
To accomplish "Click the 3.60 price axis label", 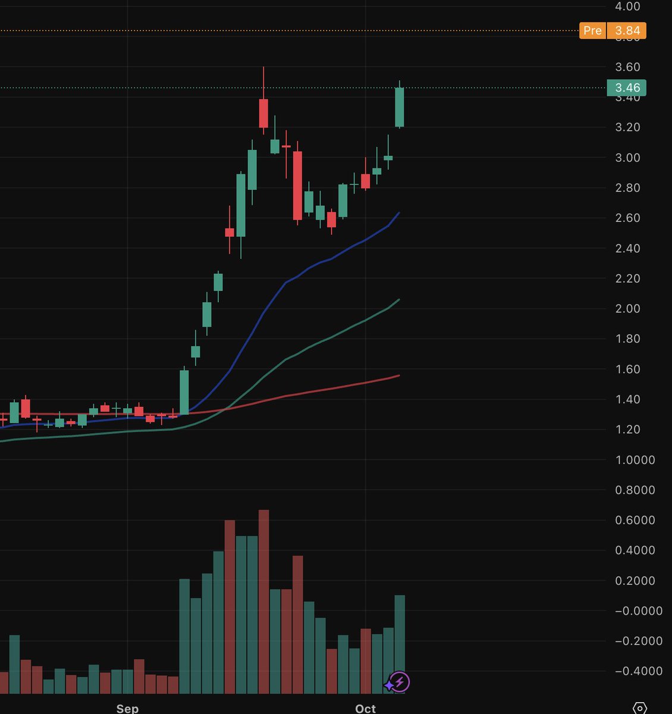I will tap(627, 67).
